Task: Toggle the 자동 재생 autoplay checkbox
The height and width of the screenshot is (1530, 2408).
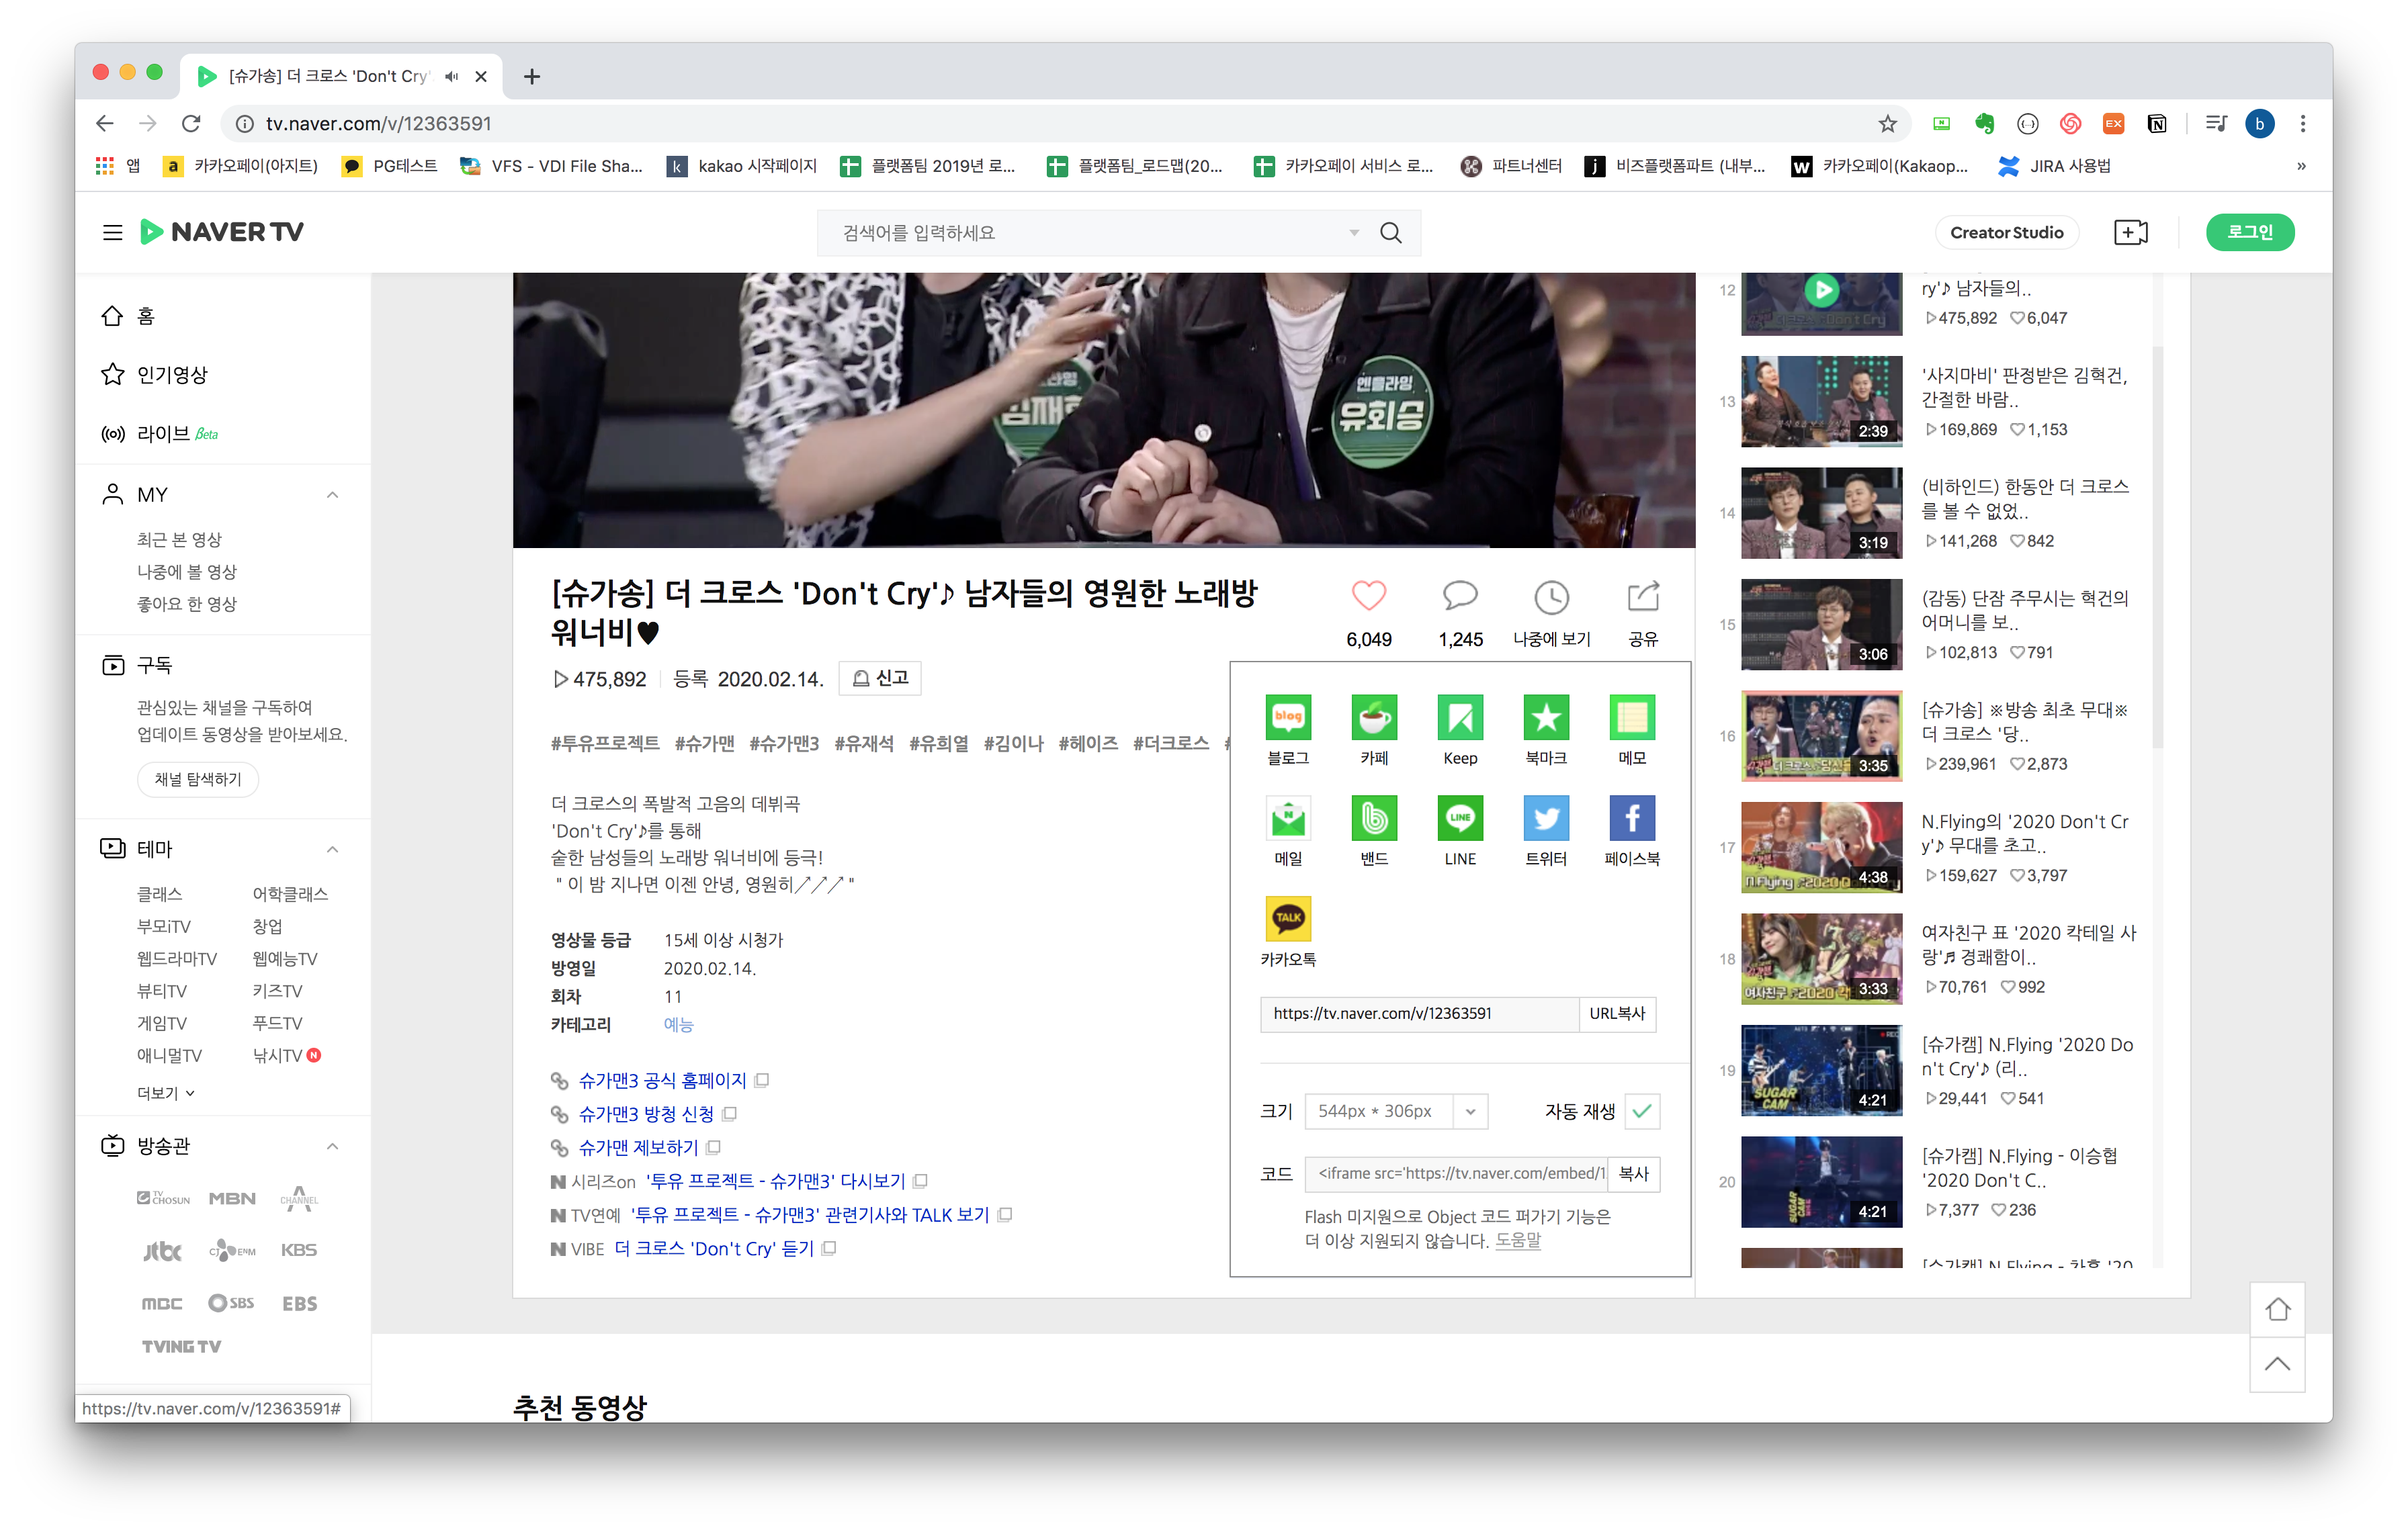Action: (x=1642, y=1112)
